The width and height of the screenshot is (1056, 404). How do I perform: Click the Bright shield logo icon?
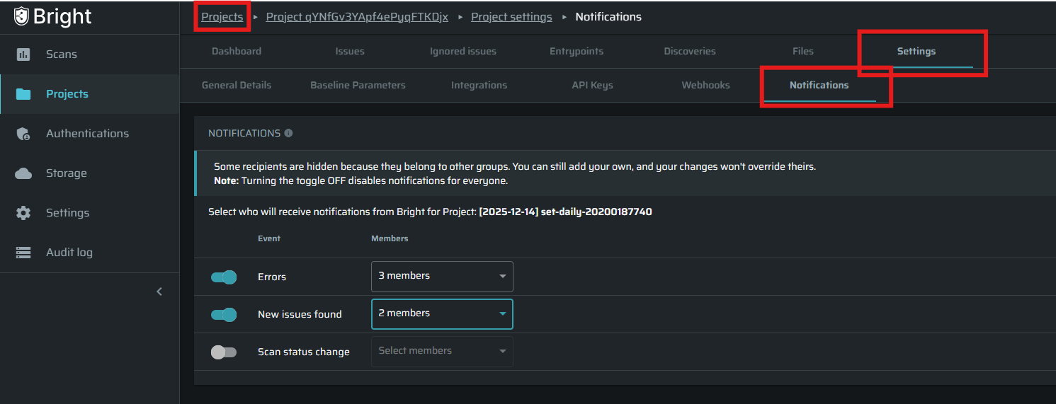[x=22, y=17]
